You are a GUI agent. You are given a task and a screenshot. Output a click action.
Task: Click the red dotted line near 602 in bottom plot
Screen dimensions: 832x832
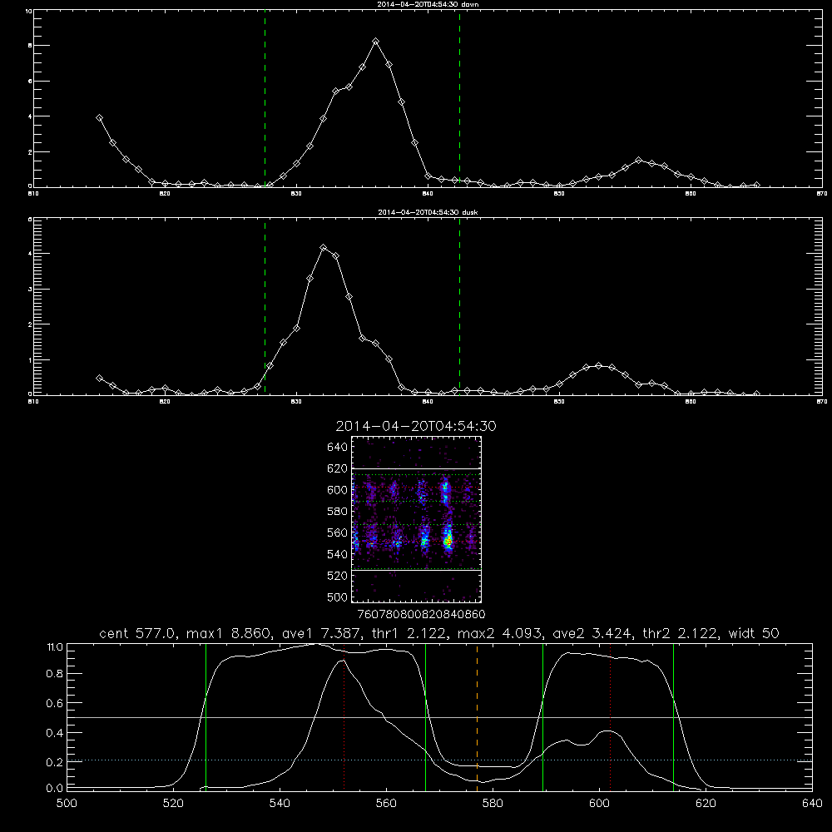610,716
